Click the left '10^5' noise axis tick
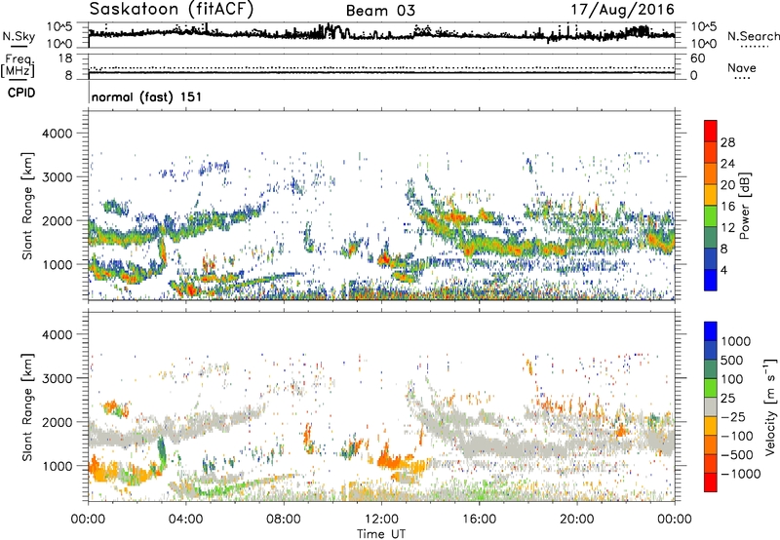The width and height of the screenshot is (780, 540). pos(59,27)
